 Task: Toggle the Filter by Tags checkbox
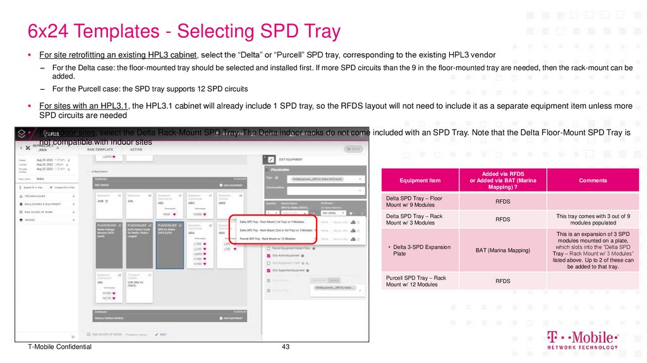tap(269, 290)
